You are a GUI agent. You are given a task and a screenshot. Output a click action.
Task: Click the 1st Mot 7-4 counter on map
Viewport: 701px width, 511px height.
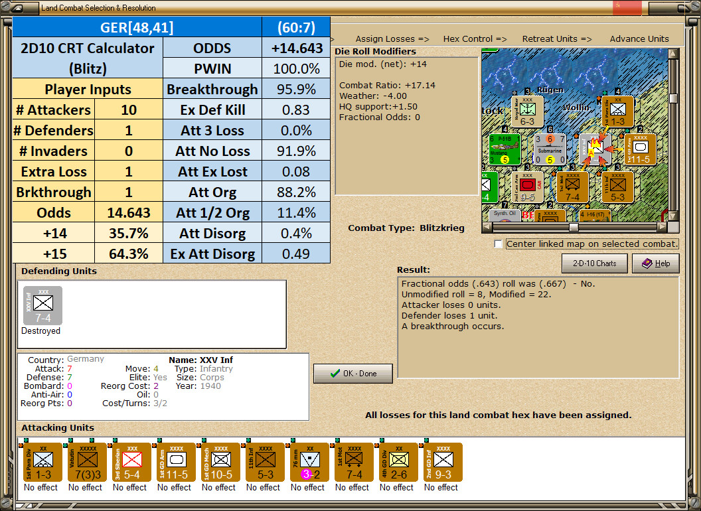[x=573, y=187]
